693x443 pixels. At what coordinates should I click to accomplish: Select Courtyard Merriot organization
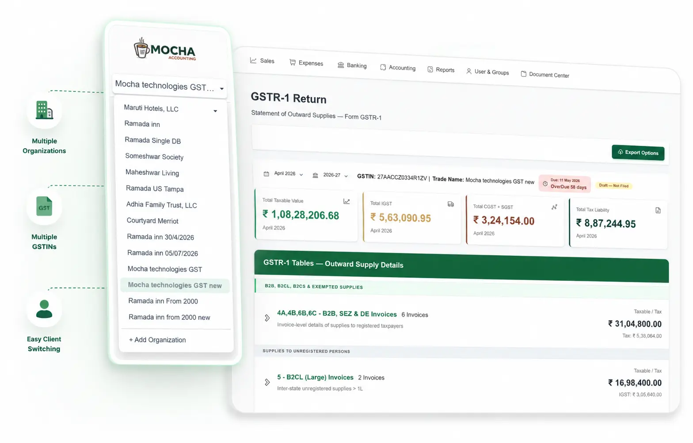click(x=152, y=221)
